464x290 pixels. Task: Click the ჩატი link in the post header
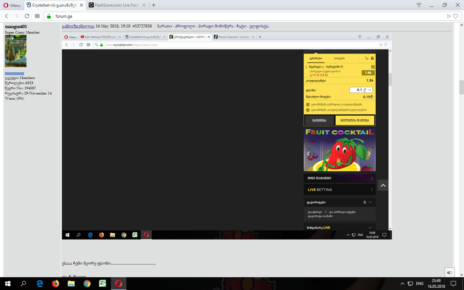click(241, 26)
